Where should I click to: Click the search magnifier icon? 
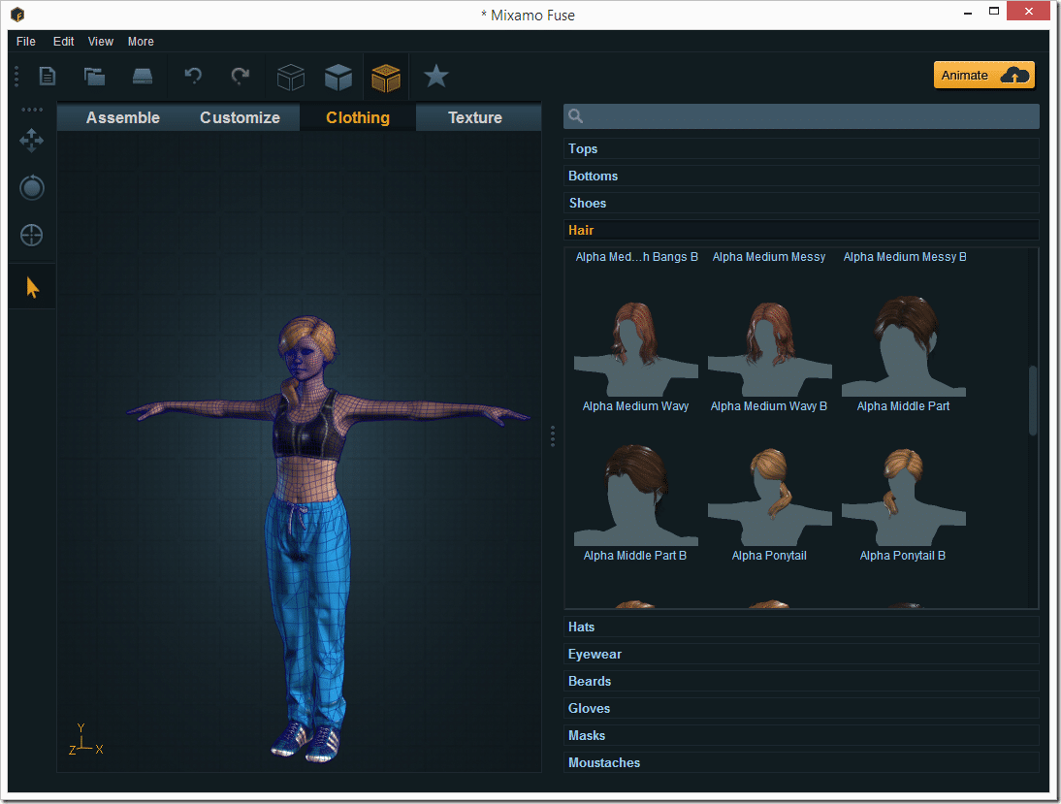[x=576, y=115]
